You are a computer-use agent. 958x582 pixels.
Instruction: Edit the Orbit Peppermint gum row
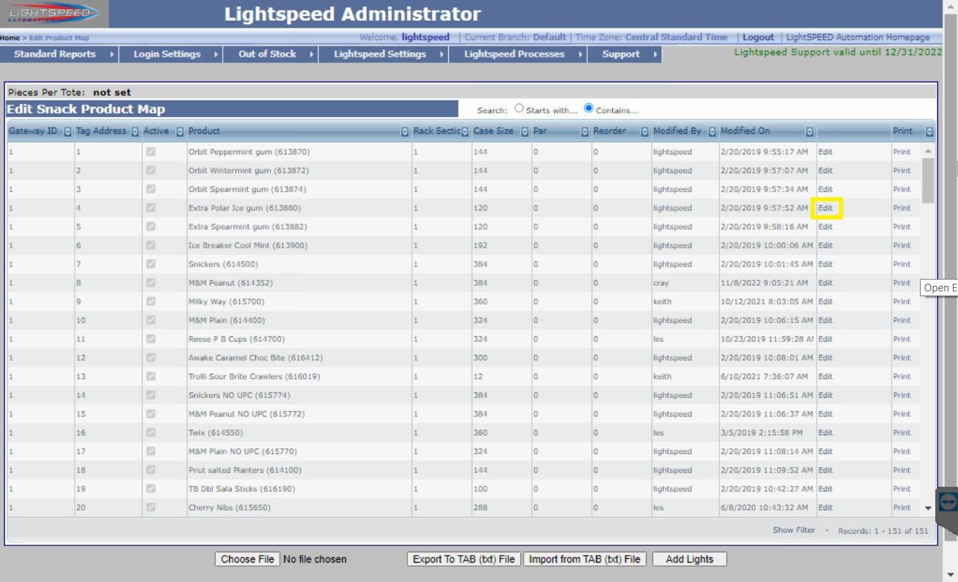tap(825, 152)
